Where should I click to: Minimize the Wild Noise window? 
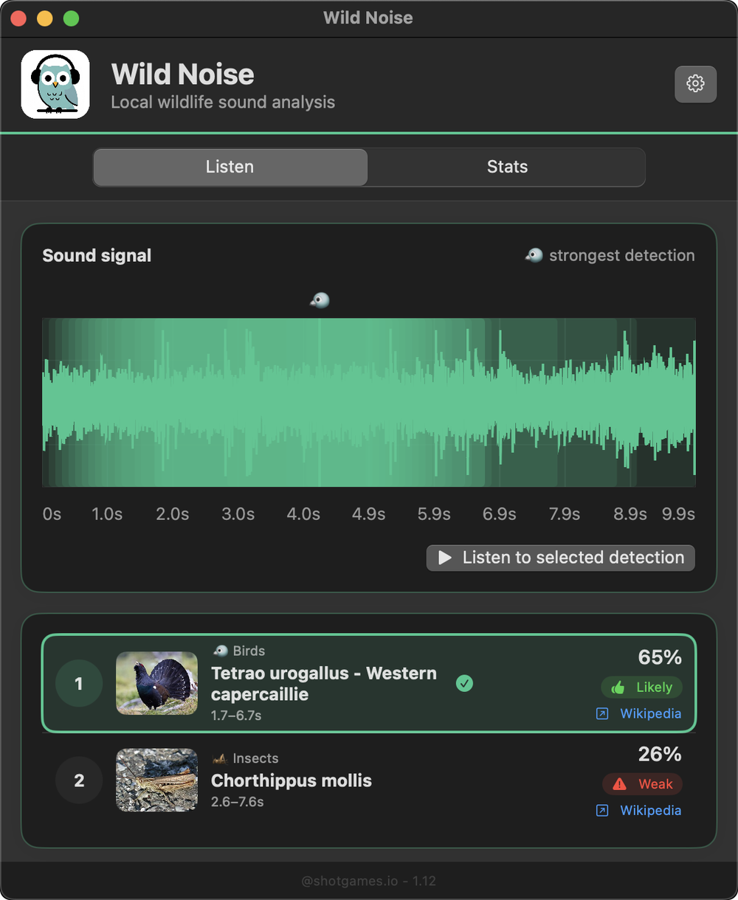click(x=45, y=18)
